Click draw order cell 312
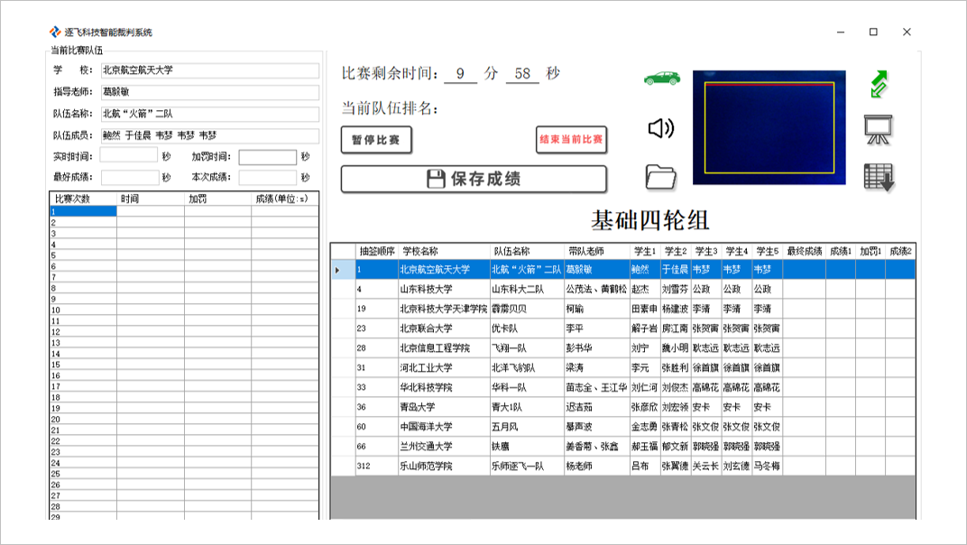The width and height of the screenshot is (967, 545). click(377, 466)
